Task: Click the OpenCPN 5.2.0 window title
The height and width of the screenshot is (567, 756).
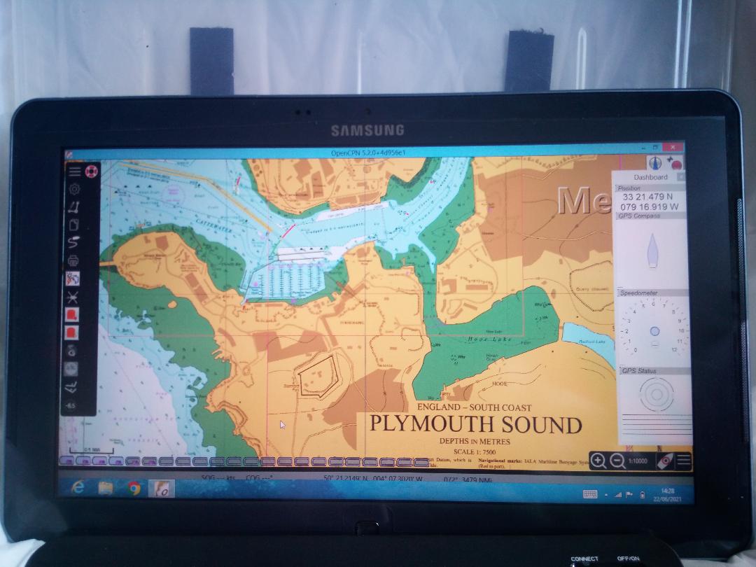Action: pyautogui.click(x=368, y=153)
